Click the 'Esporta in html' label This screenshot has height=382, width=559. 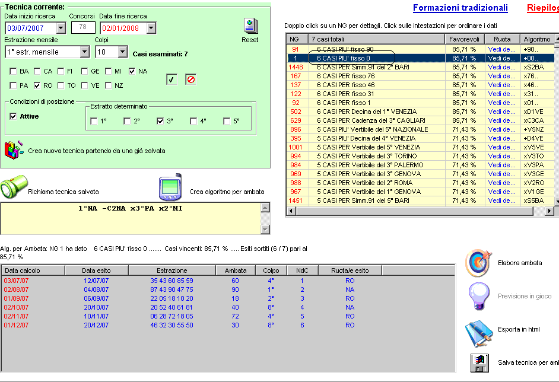[519, 330]
